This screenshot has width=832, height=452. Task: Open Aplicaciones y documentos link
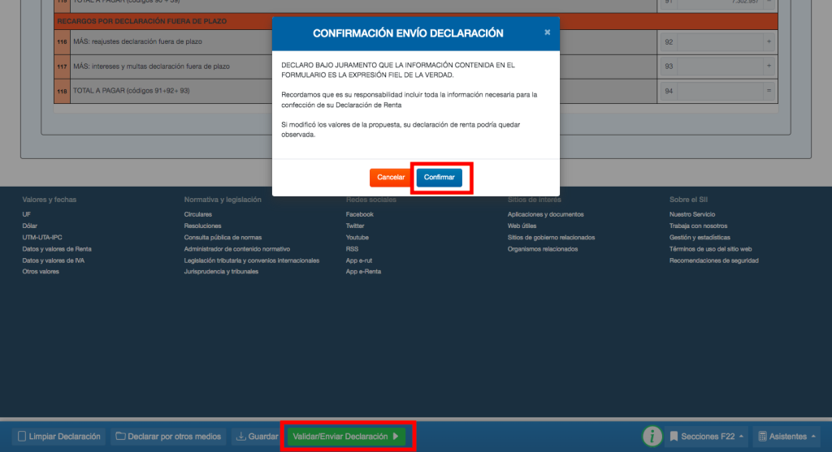pyautogui.click(x=545, y=214)
